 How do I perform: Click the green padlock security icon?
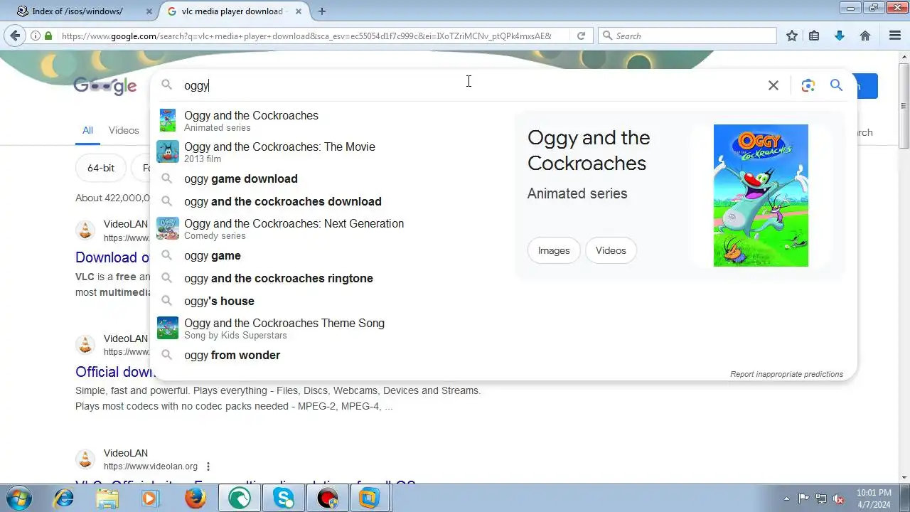pyautogui.click(x=48, y=36)
